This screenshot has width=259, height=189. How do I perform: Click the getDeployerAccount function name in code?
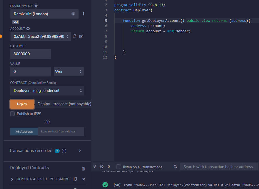161,21
